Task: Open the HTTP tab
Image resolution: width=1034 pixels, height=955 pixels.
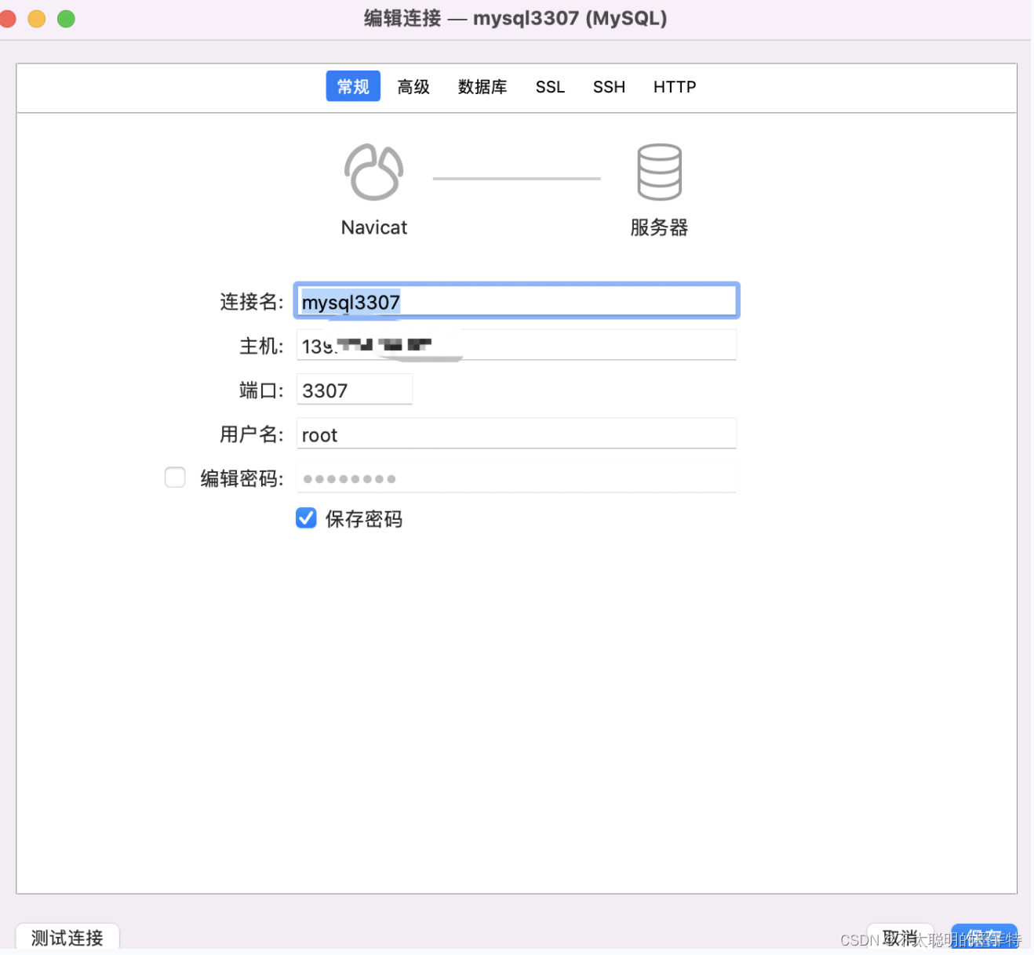Action: (x=675, y=86)
